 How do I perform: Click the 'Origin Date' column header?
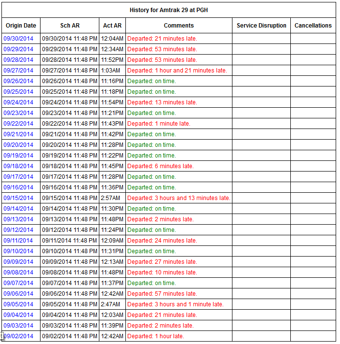pos(21,26)
